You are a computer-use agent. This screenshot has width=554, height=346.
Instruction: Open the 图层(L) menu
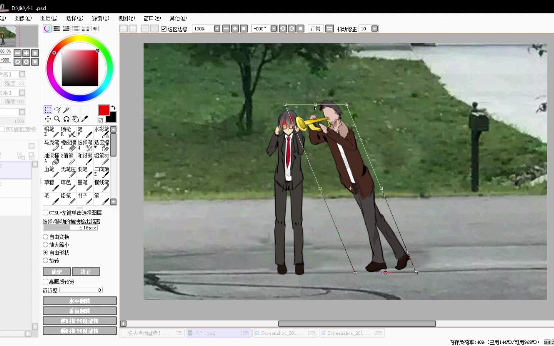click(x=49, y=18)
